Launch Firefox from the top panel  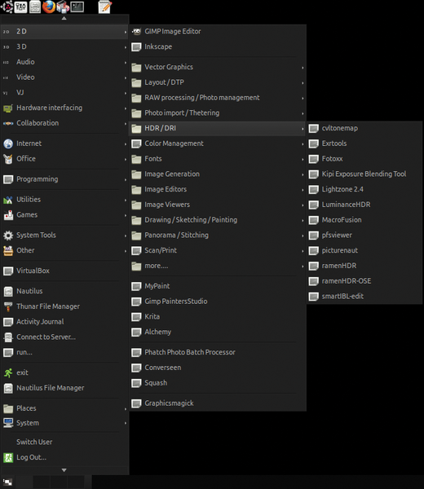coord(49,7)
